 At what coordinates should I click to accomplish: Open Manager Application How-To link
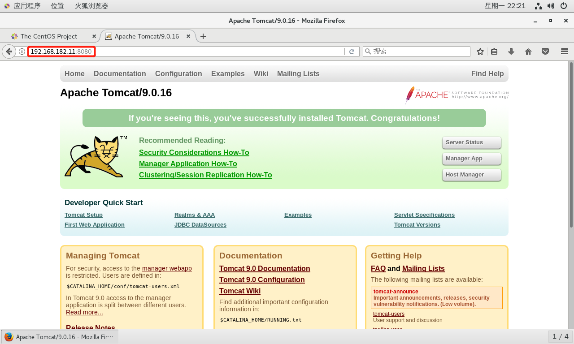[188, 164]
